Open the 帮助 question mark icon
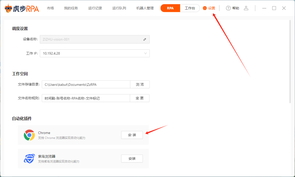The image size is (295, 177). click(x=228, y=8)
